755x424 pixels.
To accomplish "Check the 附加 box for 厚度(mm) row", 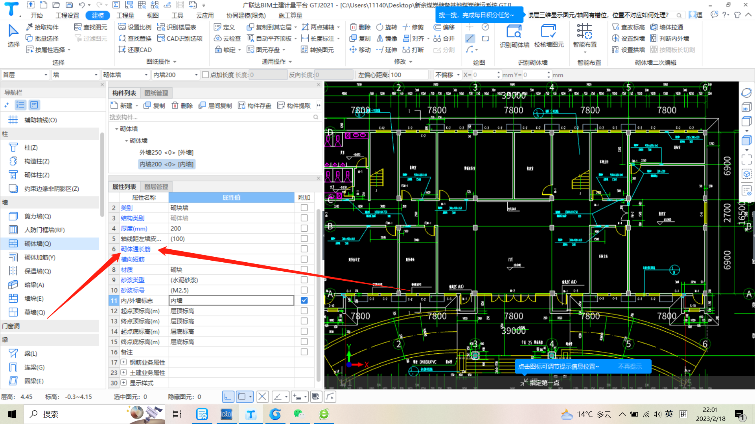I will 304,228.
